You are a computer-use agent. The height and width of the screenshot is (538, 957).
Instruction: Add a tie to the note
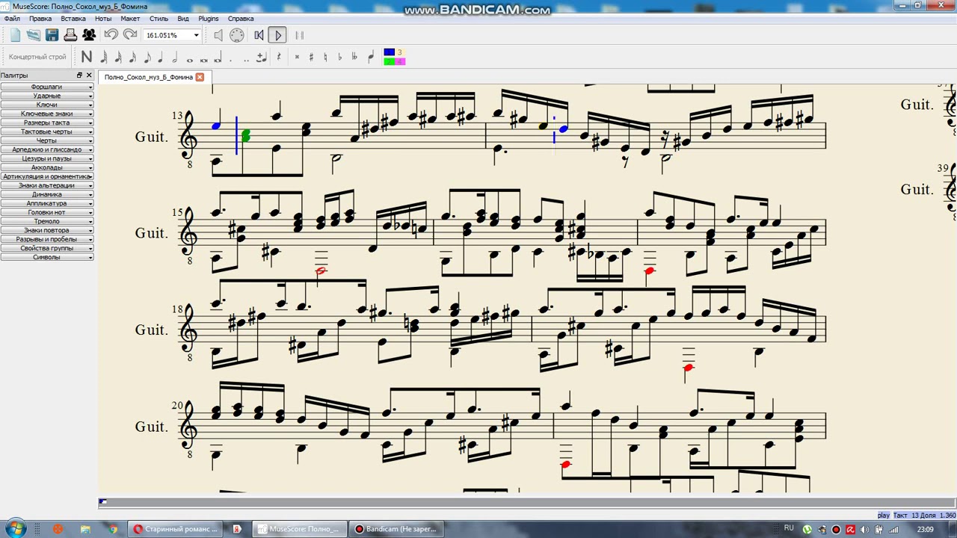pyautogui.click(x=261, y=57)
